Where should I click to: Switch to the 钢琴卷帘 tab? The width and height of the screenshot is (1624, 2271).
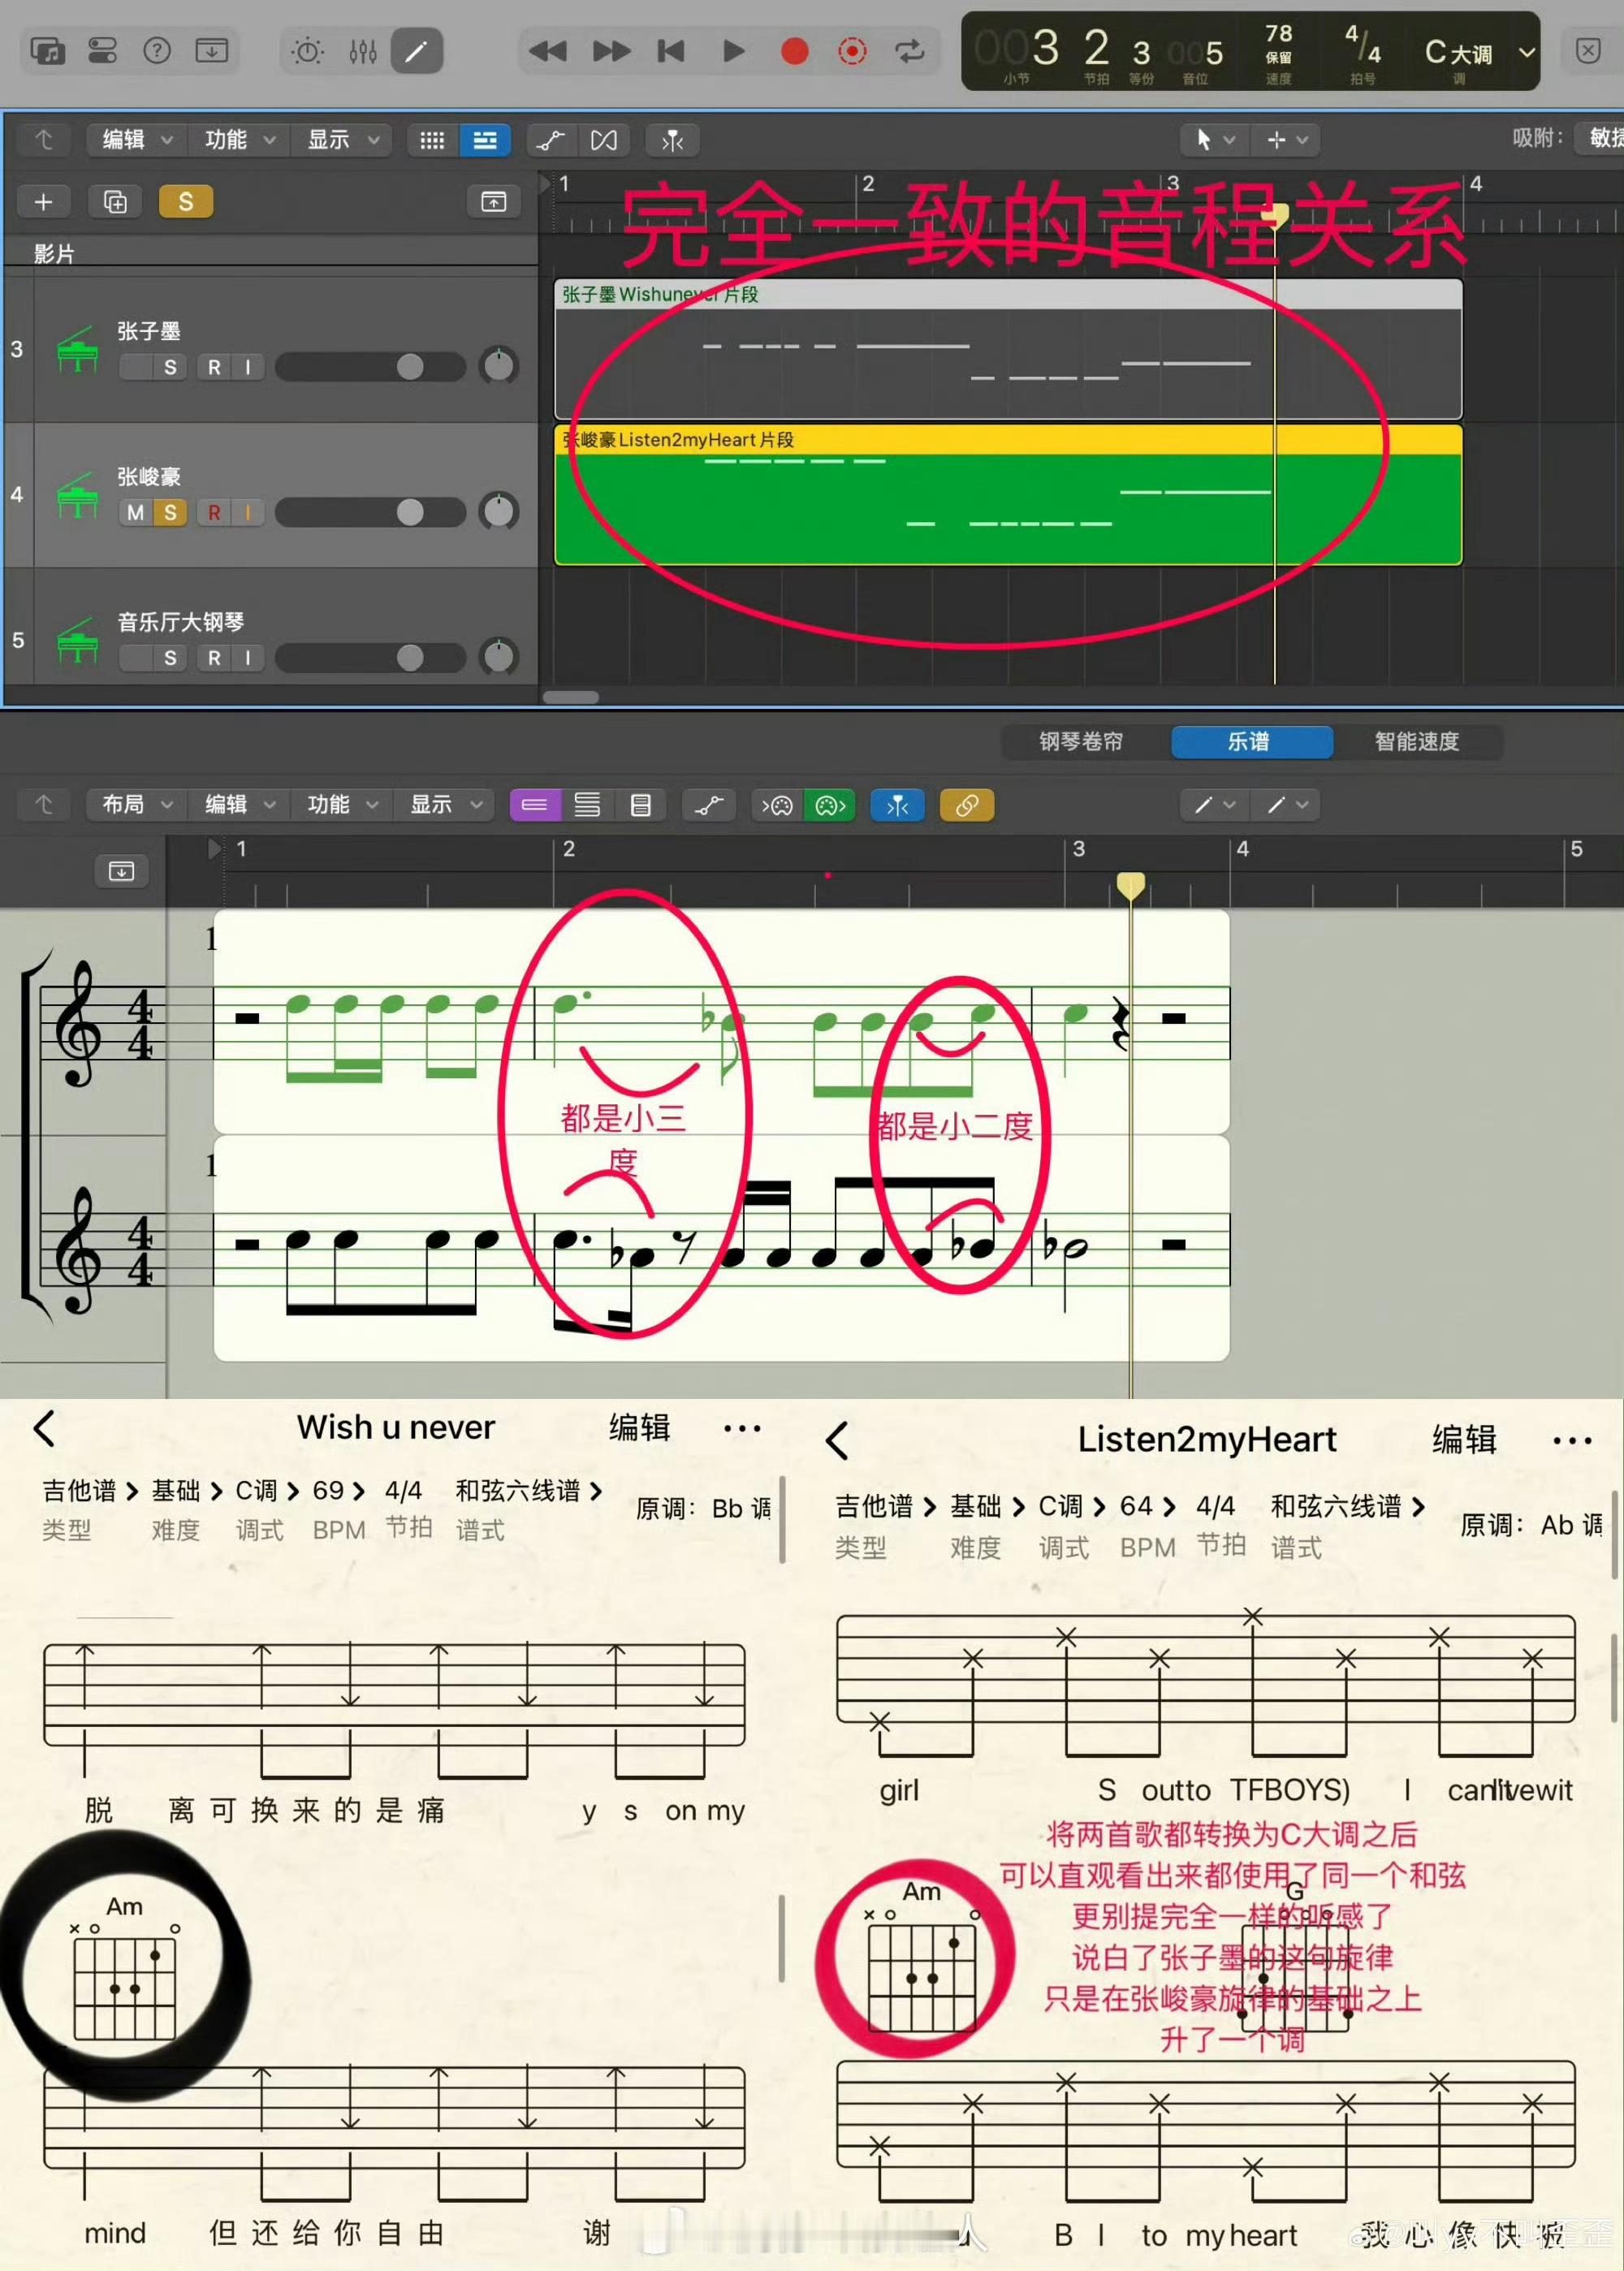1081,741
